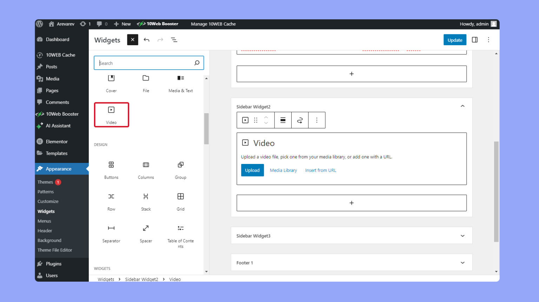Open the Document Overview list view icon

tap(174, 40)
